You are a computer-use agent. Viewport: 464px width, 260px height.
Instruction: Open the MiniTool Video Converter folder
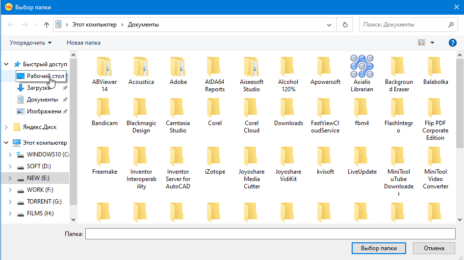coord(435,168)
